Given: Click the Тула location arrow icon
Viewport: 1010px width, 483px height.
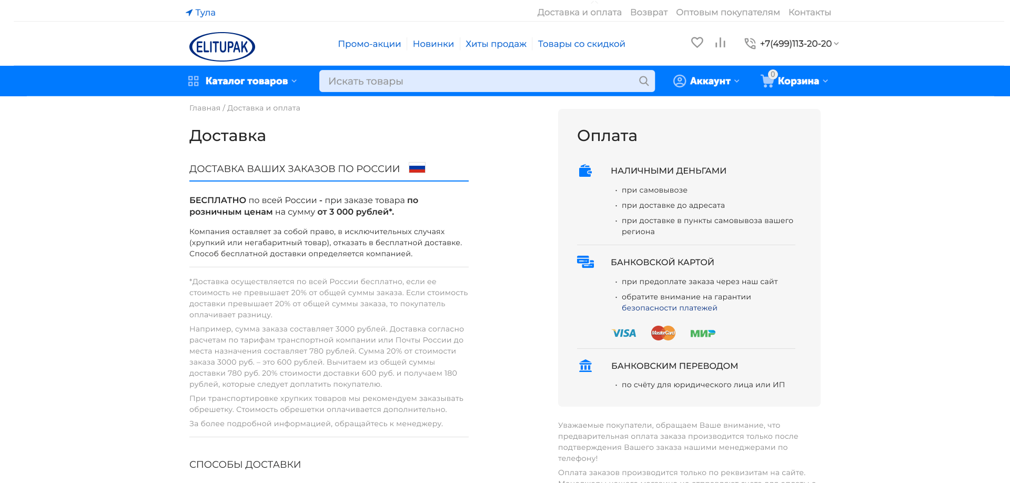Looking at the screenshot, I should point(189,13).
